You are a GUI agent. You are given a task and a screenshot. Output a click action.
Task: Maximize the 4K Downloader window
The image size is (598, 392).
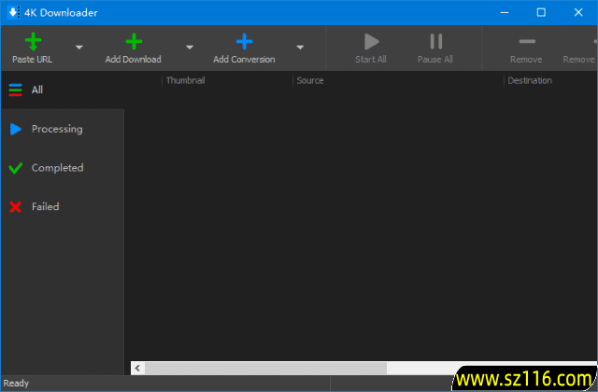[x=541, y=13]
